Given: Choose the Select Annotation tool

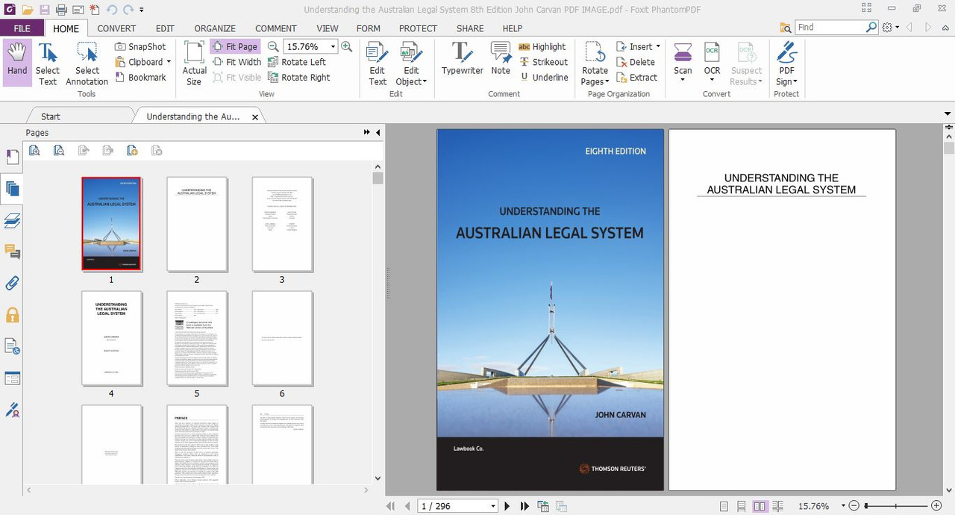Looking at the screenshot, I should (87, 63).
